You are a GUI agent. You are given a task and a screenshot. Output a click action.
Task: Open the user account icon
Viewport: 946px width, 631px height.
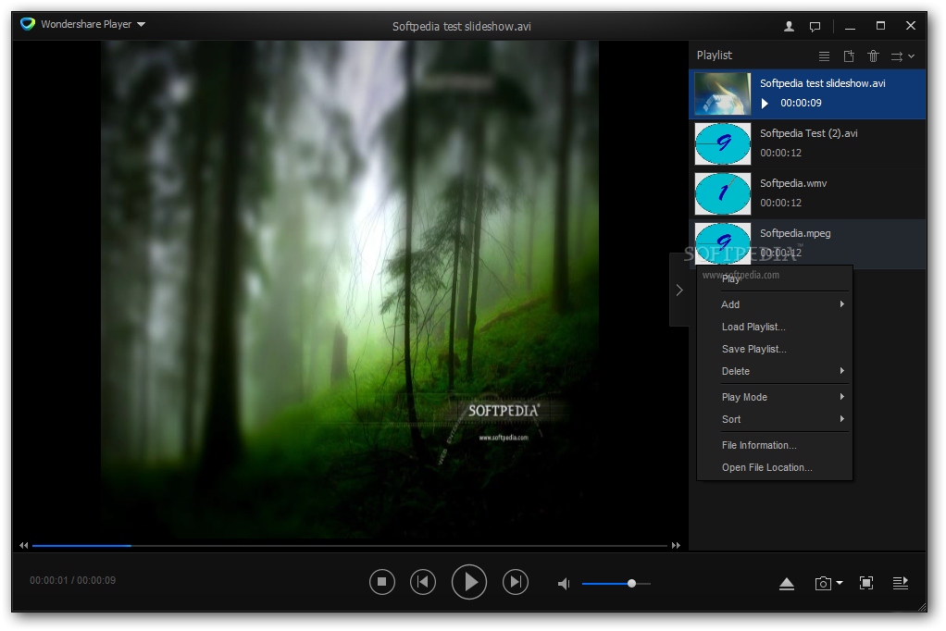pyautogui.click(x=789, y=26)
